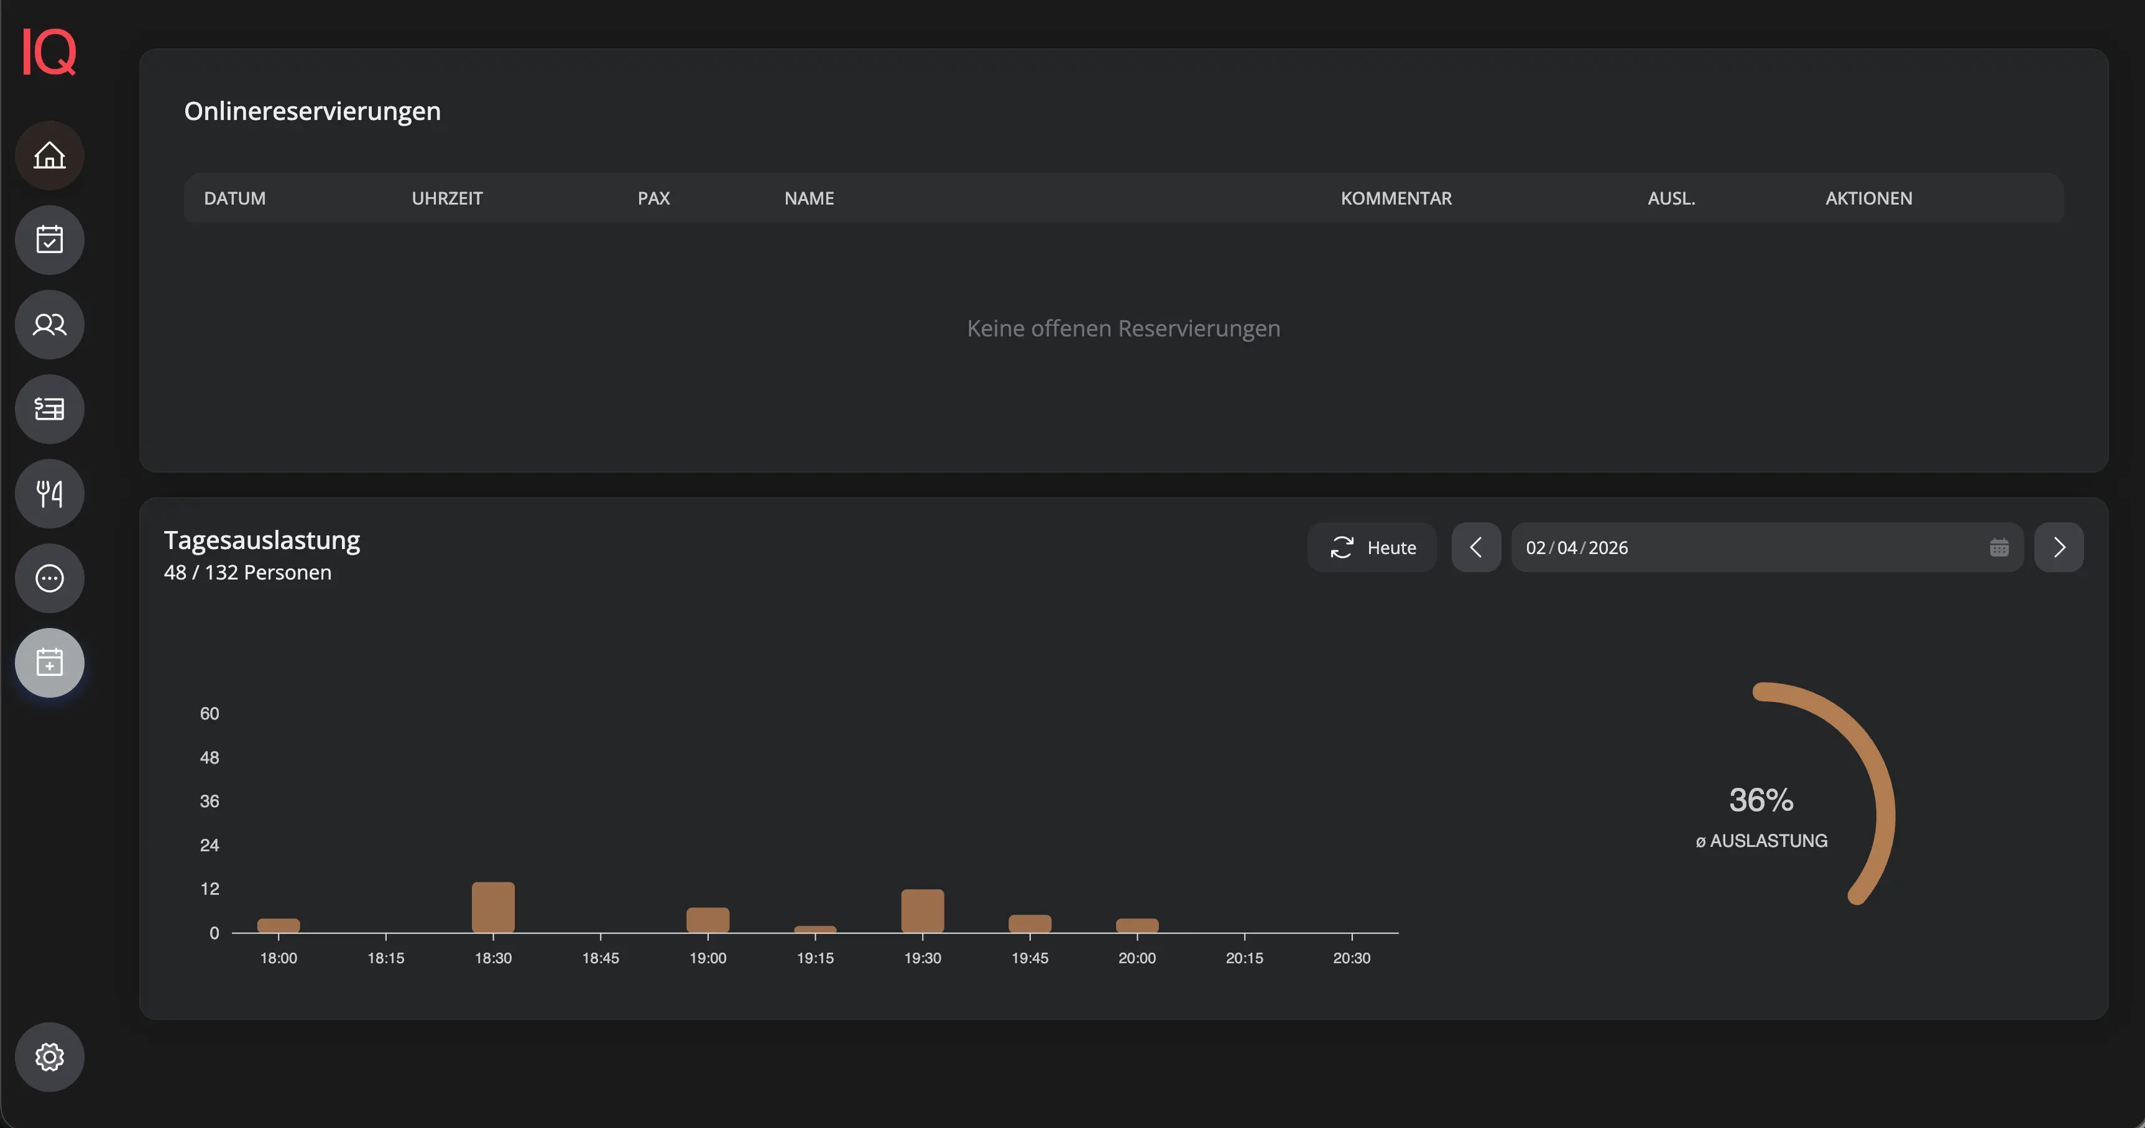
Task: Sort by UHRZEIT column header
Action: (446, 198)
